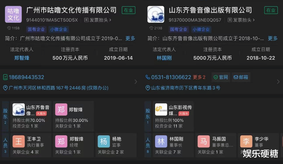Click mobile phone icon beside 18689443532
The width and height of the screenshot is (283, 164).
pyautogui.click(x=5, y=77)
